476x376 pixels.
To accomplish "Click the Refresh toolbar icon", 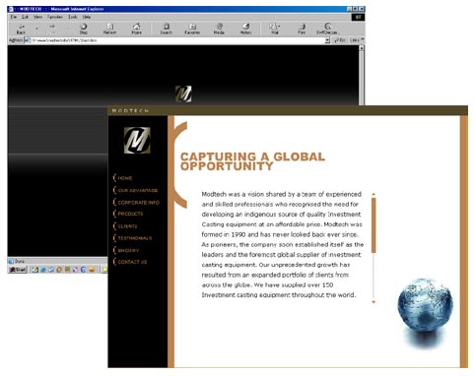I will tap(109, 29).
